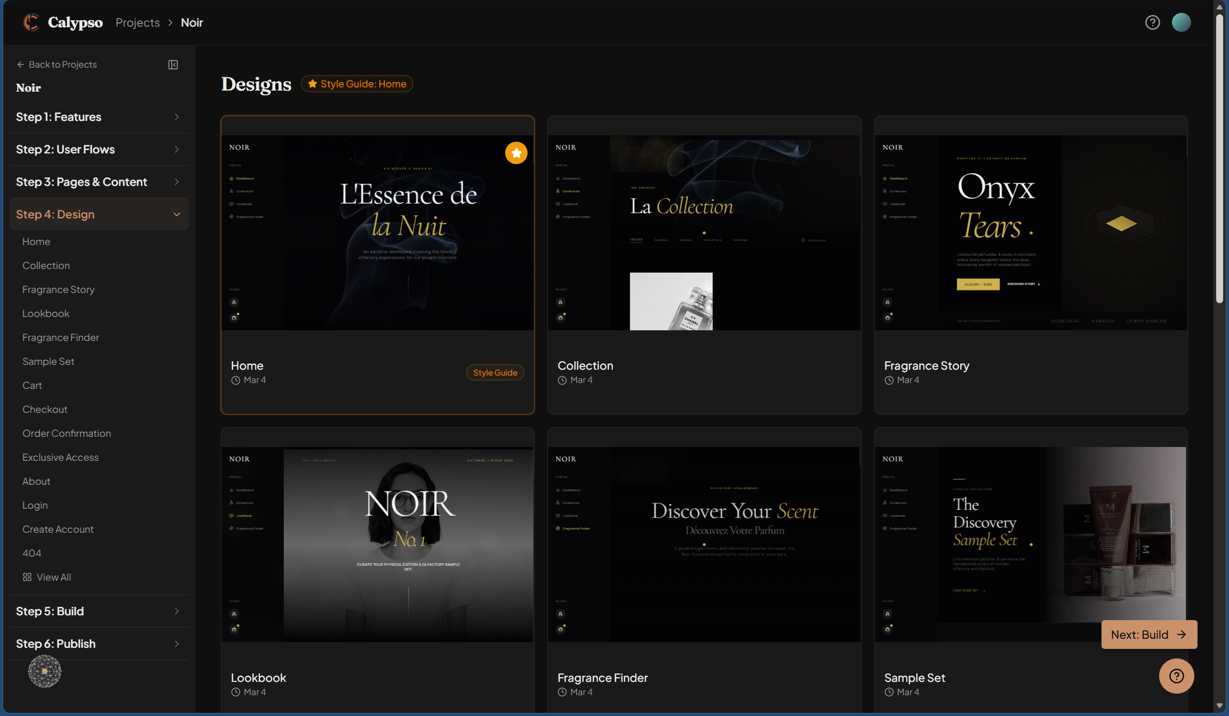
Task: Click the network icon at the sidebar bottom
Action: (45, 671)
